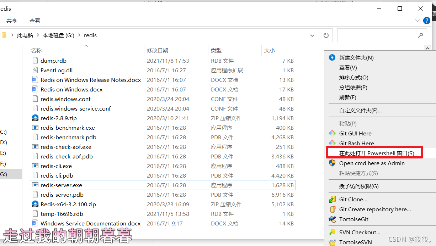The width and height of the screenshot is (436, 246).
Task: Select the redis.windows-service.conf file name
Action: [x=76, y=108]
